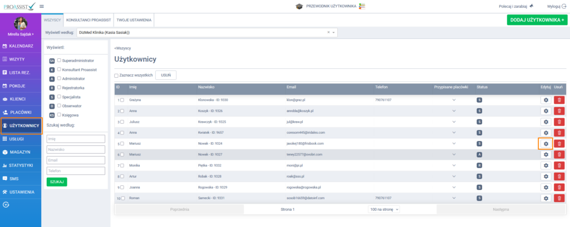Check the Superadministrator filter checkbox

pos(59,60)
